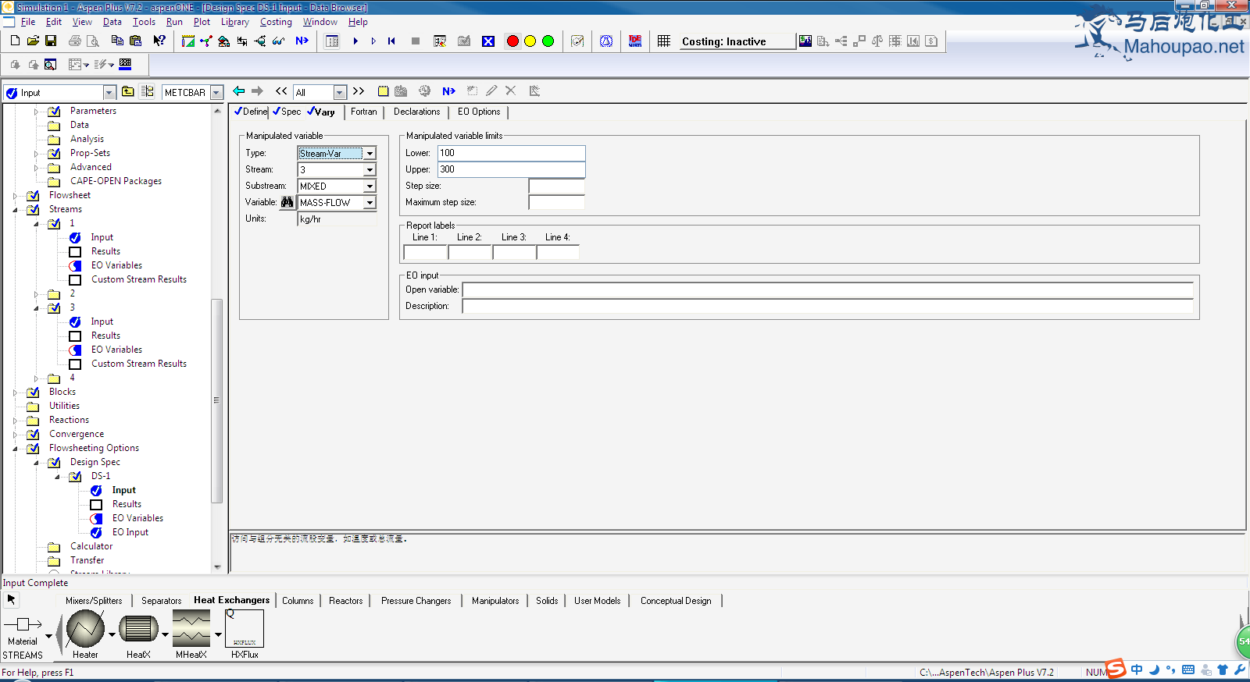1250x682 pixels.
Task: Switch to the Define tab
Action: click(251, 112)
